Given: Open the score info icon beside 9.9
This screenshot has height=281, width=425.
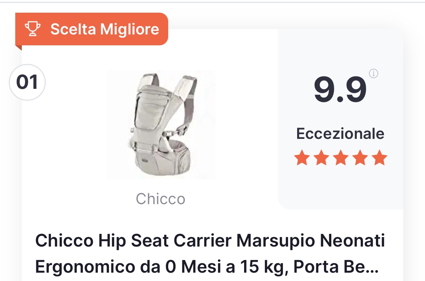Looking at the screenshot, I should click(373, 73).
